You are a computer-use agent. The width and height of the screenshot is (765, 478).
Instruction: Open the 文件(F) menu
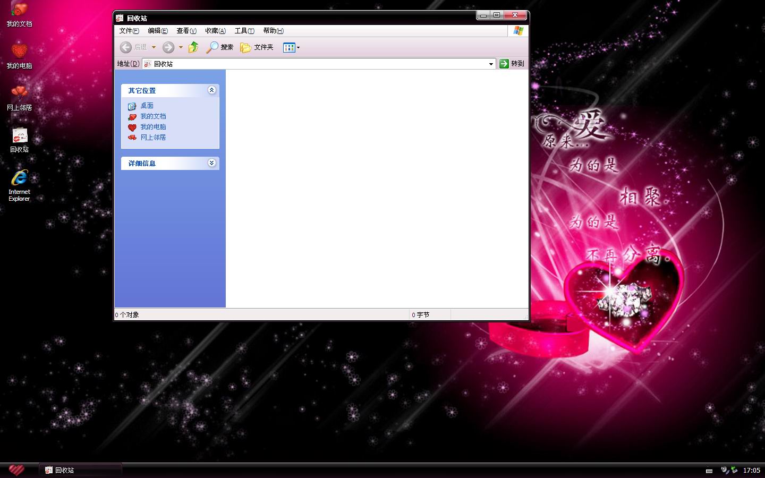[x=129, y=31]
